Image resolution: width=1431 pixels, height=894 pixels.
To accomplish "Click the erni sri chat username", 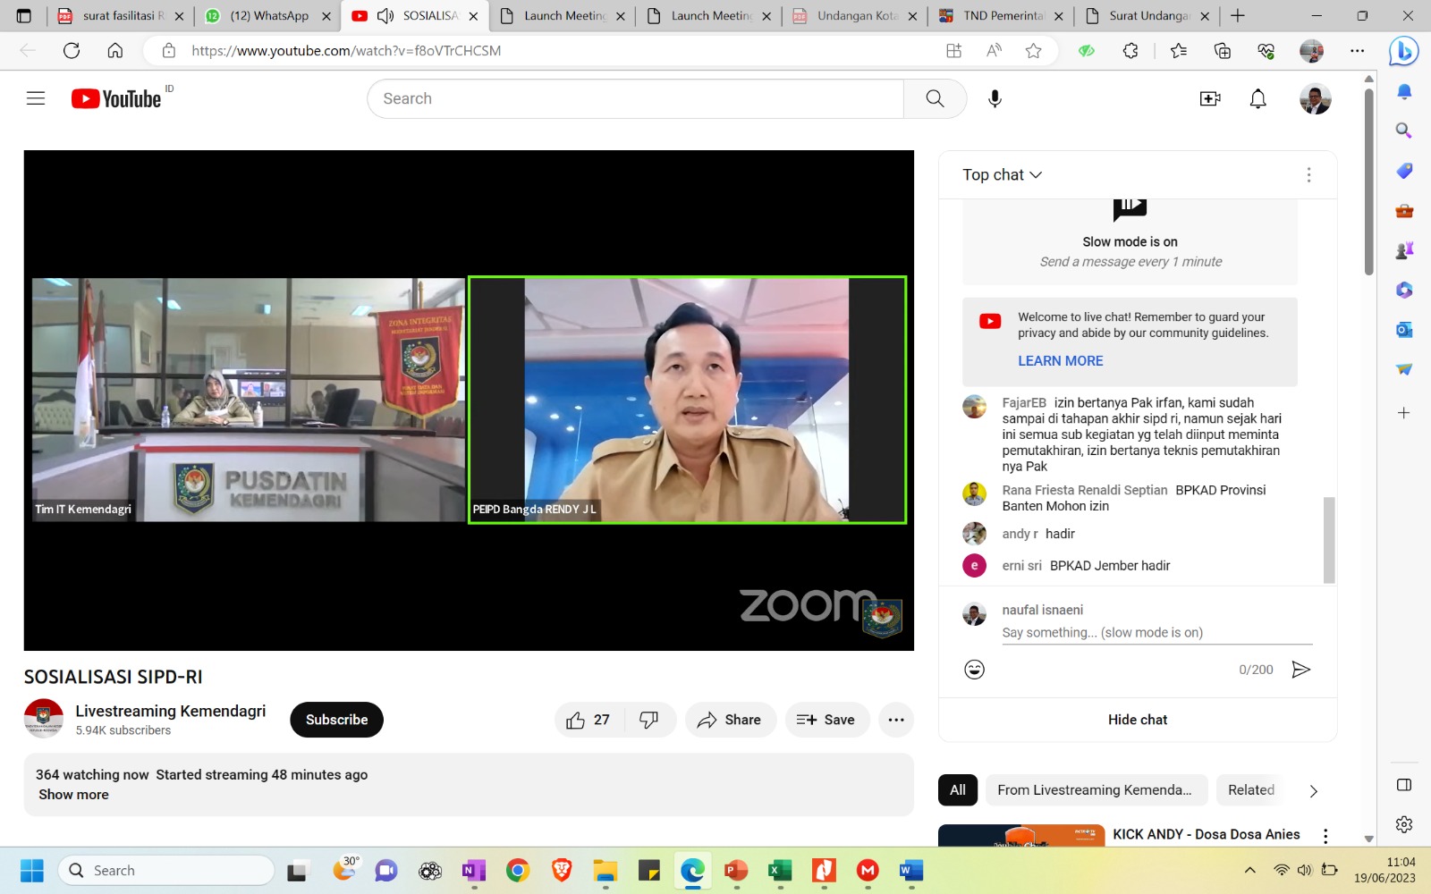I will (1021, 566).
